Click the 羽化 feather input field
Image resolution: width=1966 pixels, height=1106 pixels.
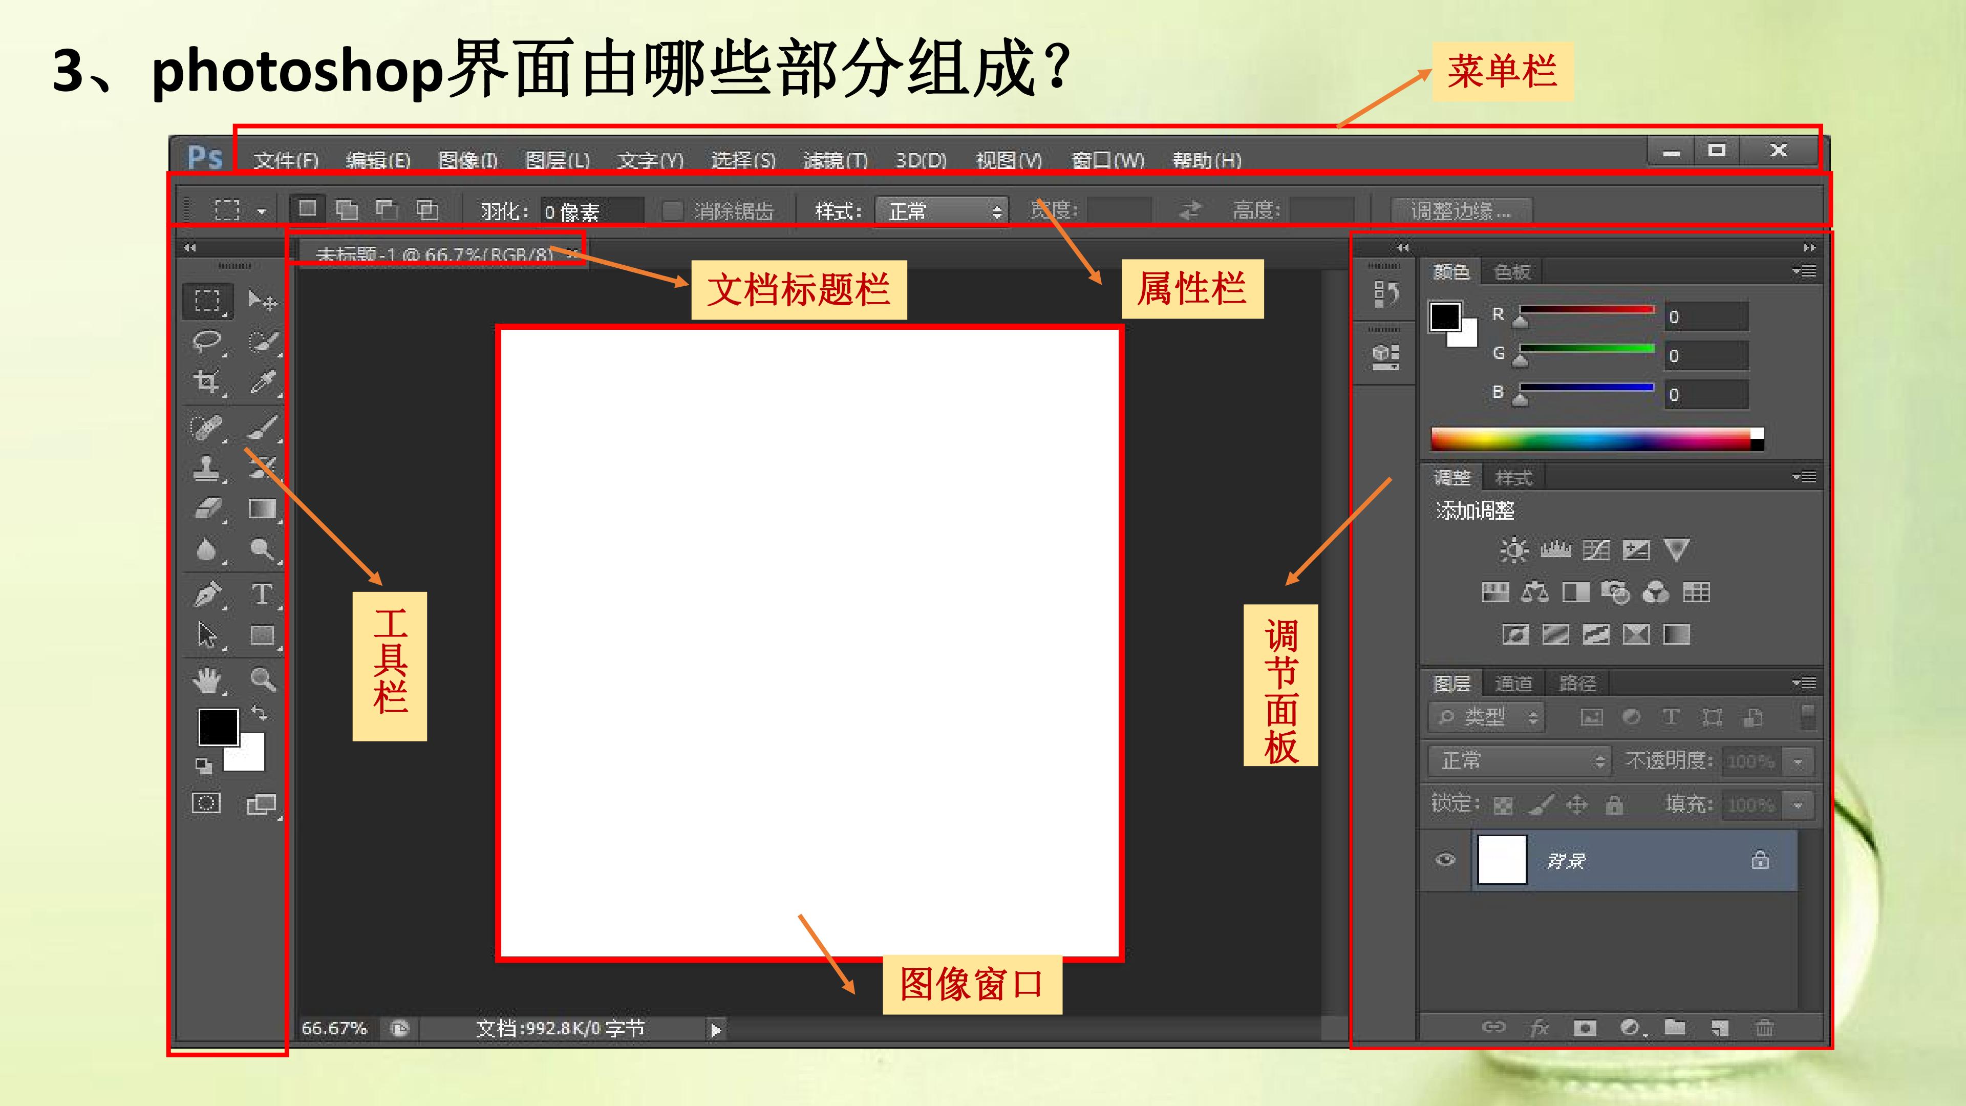click(x=591, y=210)
